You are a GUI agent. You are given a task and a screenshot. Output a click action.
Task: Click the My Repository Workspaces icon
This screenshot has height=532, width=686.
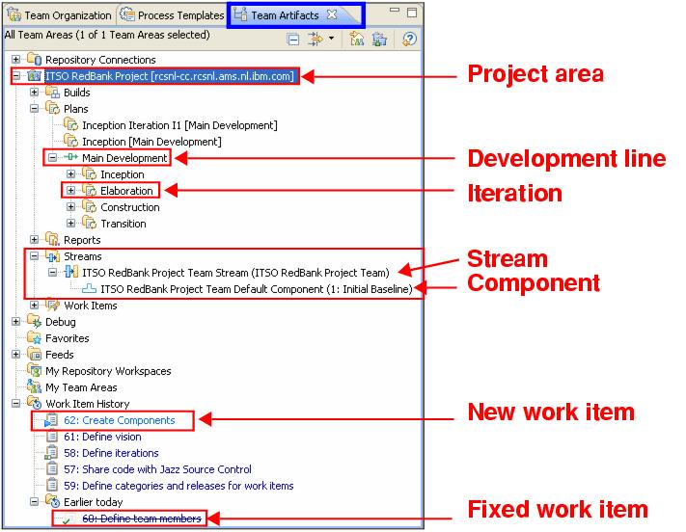34,370
